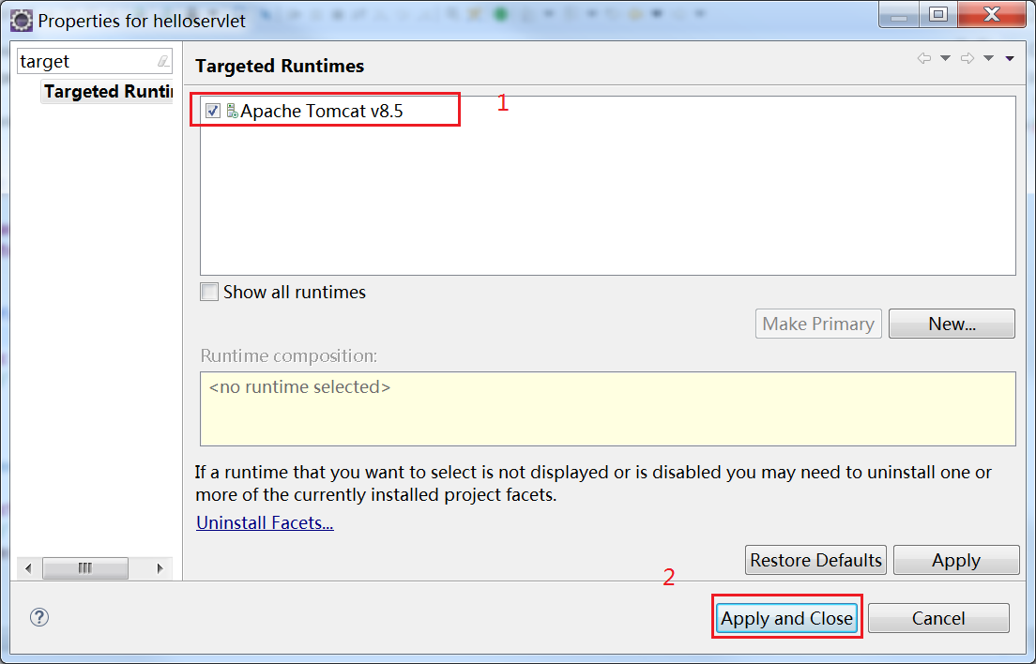This screenshot has width=1036, height=664.
Task: Close the Properties window with X
Action: [x=992, y=14]
